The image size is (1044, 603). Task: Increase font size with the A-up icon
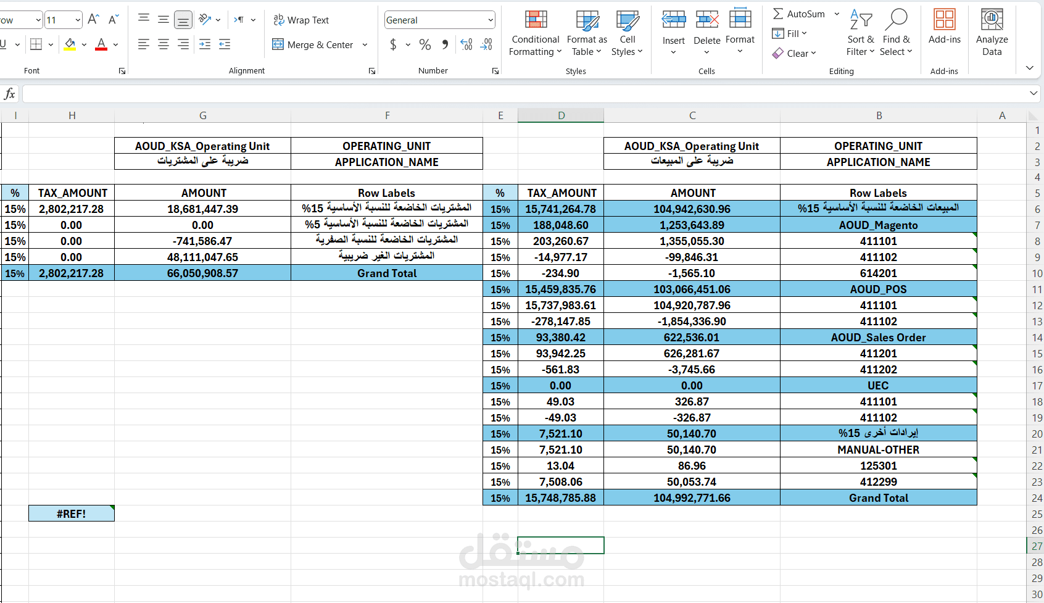coord(93,20)
